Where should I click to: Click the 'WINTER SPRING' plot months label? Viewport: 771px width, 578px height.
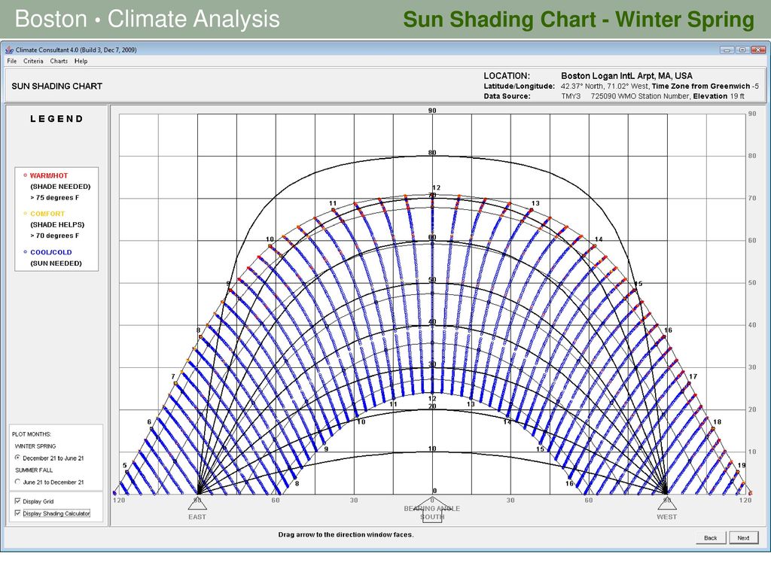(35, 446)
